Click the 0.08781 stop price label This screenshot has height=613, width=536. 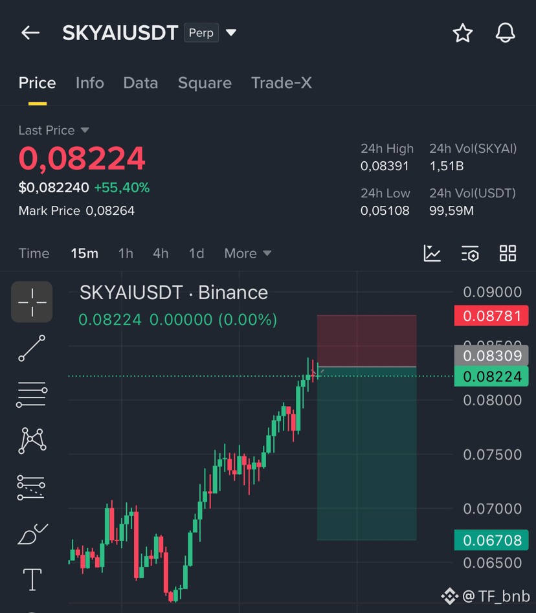point(491,316)
